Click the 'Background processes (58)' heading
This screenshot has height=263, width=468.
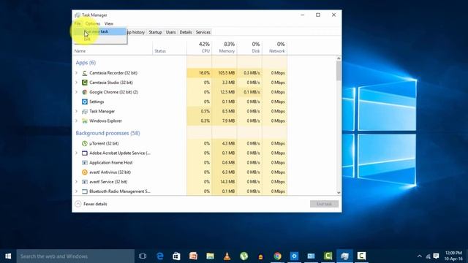coord(107,133)
